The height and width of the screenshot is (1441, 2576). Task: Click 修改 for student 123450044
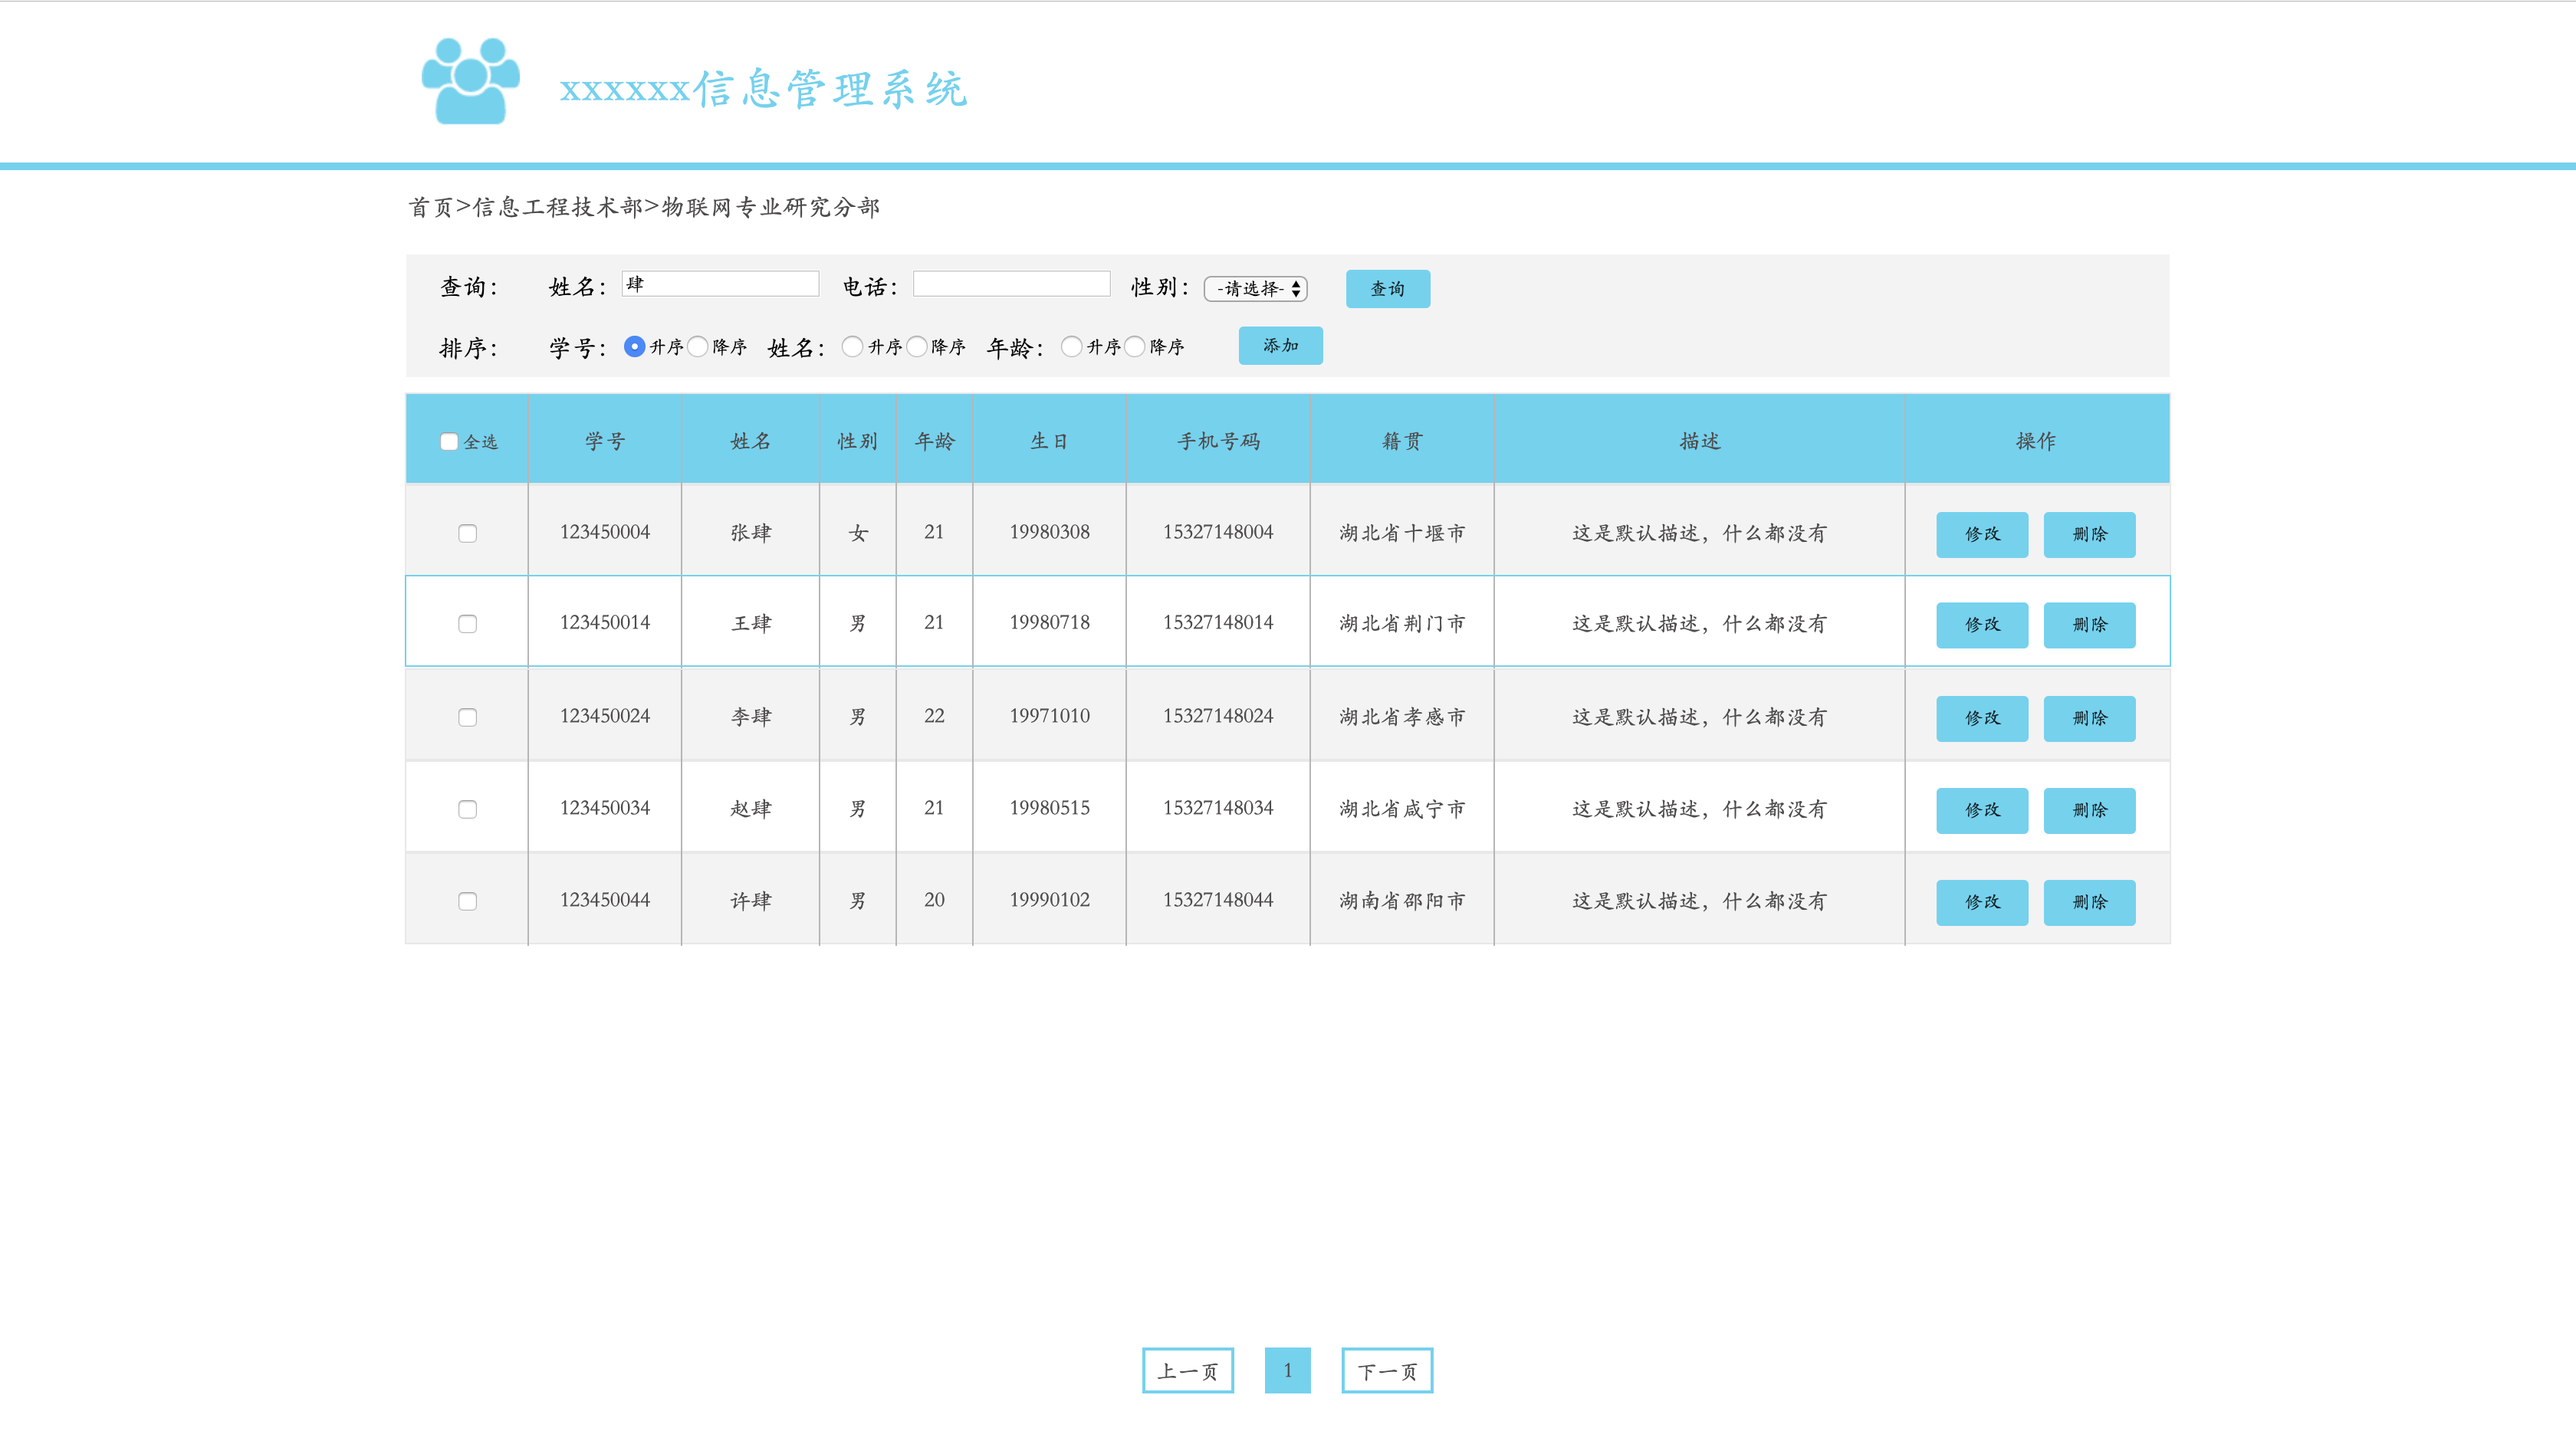point(1981,903)
